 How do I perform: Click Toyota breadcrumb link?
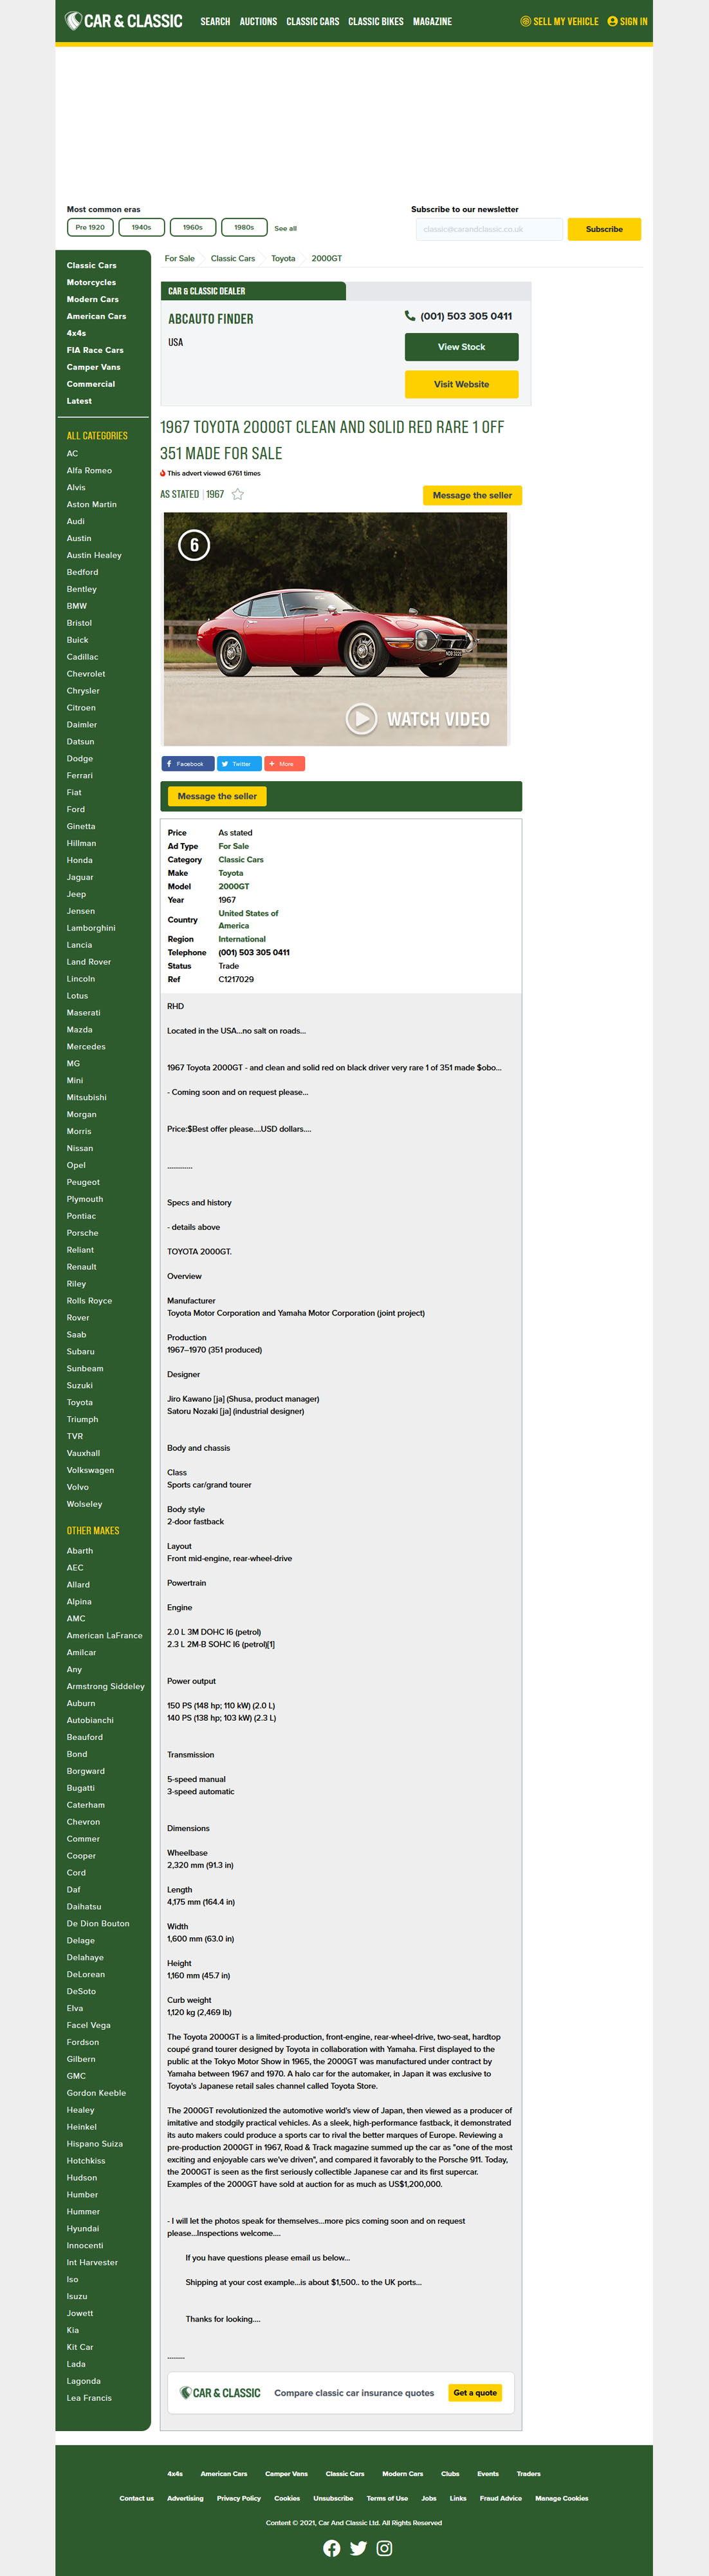click(x=284, y=258)
